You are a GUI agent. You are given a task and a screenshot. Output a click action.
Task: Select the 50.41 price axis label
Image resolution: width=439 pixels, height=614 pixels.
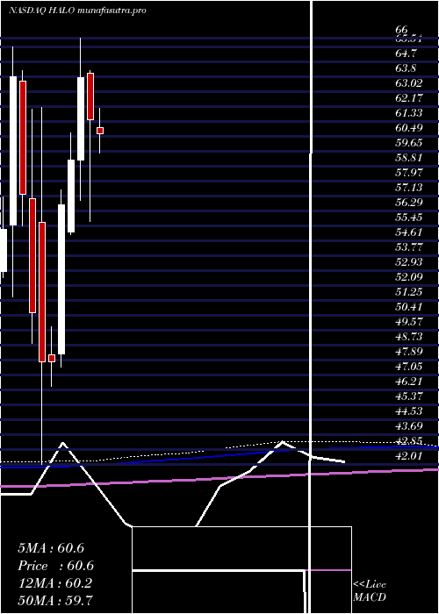pyautogui.click(x=409, y=306)
